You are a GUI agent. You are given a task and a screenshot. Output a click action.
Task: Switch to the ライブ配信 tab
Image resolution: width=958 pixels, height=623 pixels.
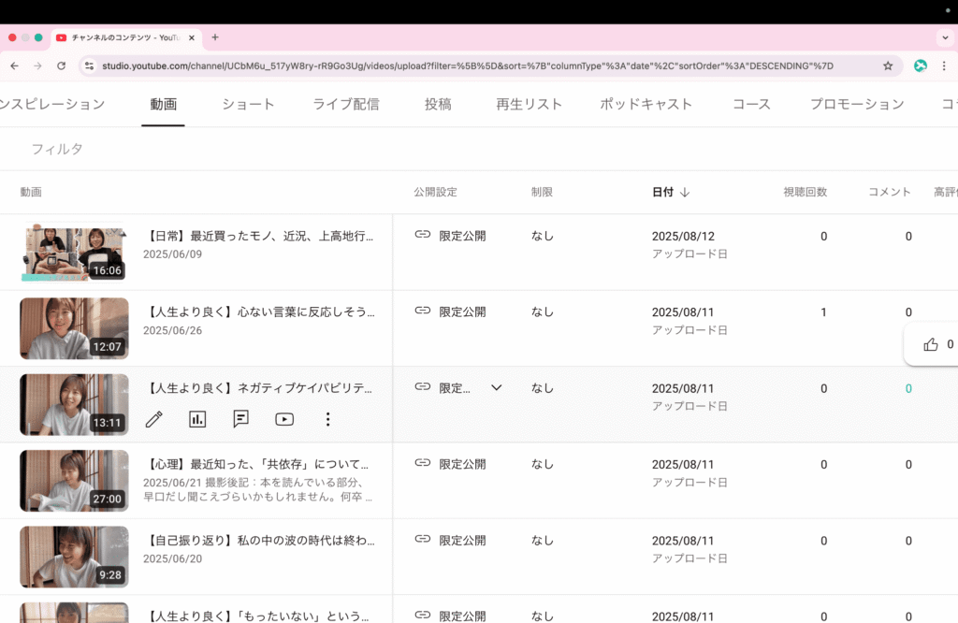346,104
